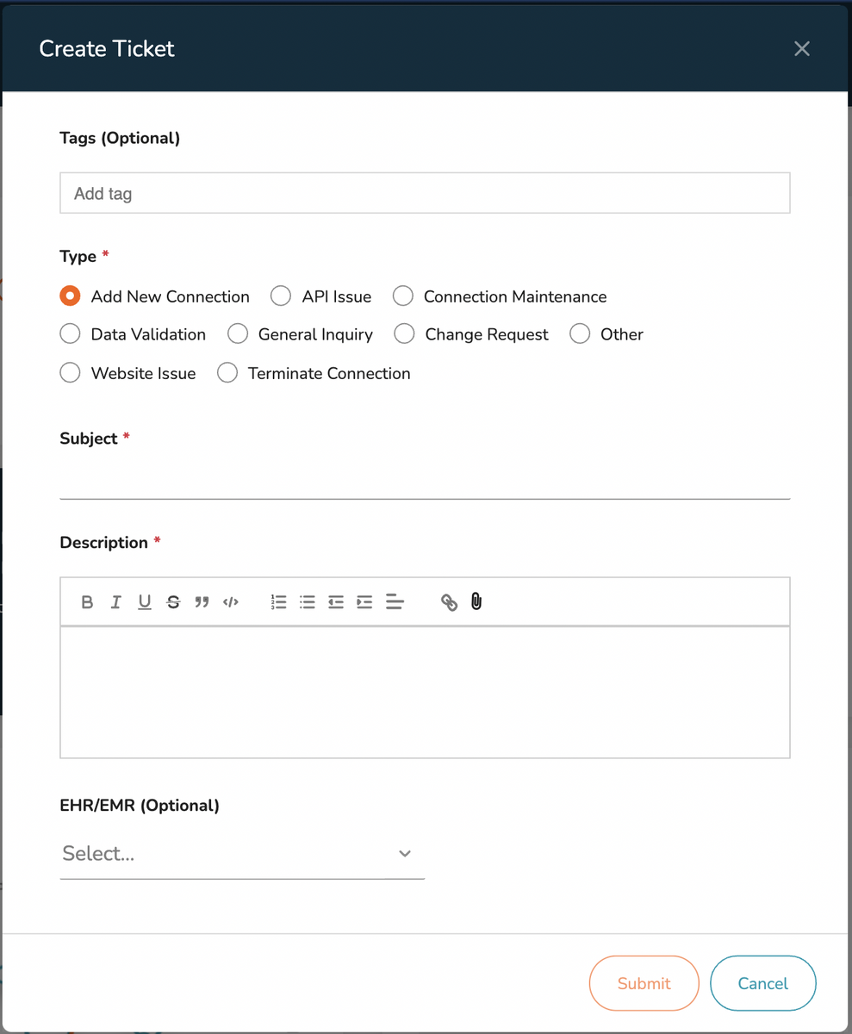
Task: Apply strikethrough in the description editor
Action: click(x=173, y=601)
